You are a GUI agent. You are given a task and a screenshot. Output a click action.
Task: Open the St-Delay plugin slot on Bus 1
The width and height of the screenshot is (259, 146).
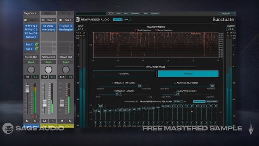coord(49,26)
